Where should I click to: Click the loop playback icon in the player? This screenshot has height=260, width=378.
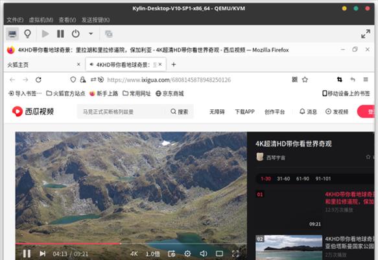pyautogui.click(x=172, y=253)
